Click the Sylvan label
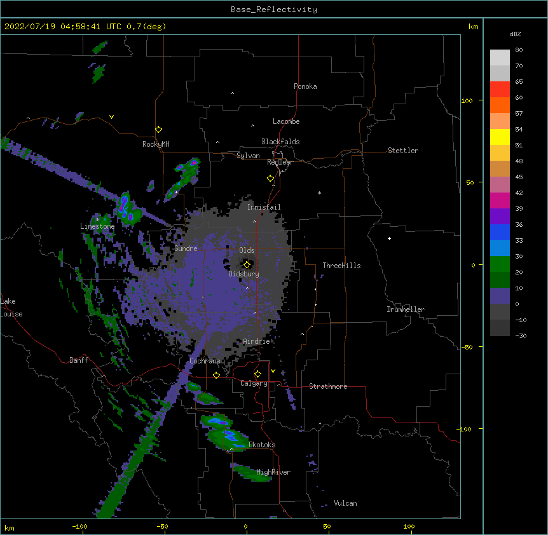Screen dimensions: 548x535 coord(248,156)
